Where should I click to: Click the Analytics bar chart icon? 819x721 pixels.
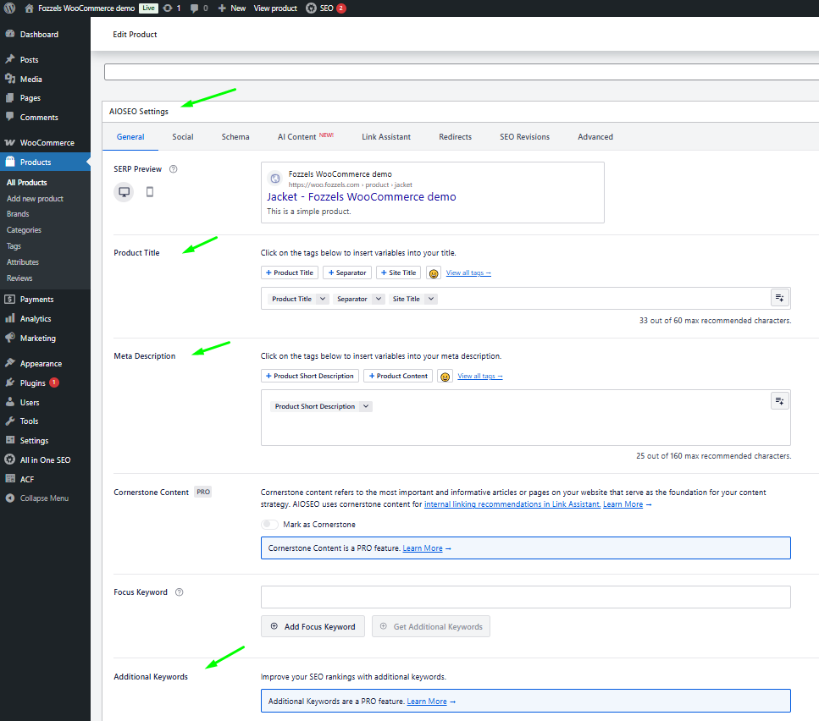(10, 318)
